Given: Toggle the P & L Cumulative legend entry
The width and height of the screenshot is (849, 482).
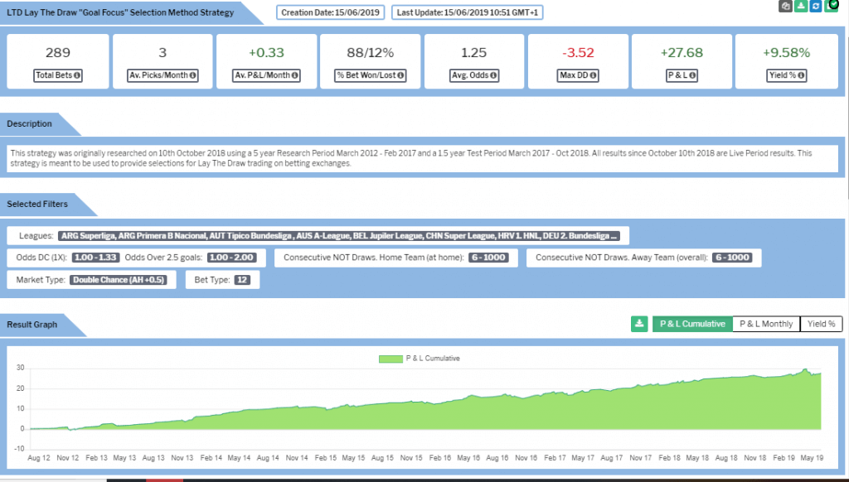Looking at the screenshot, I should (420, 359).
